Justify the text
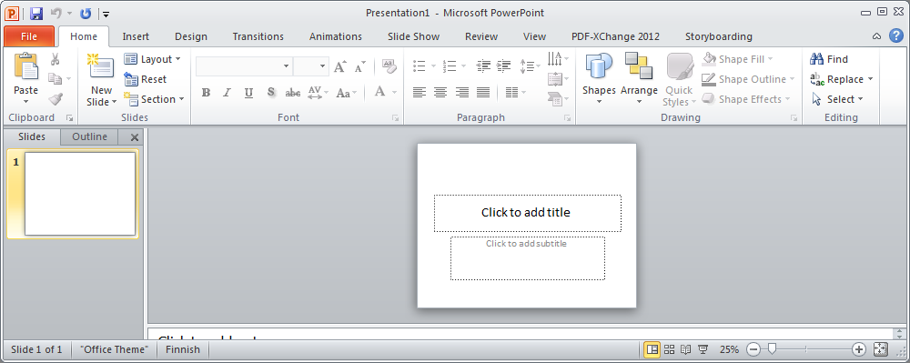Image resolution: width=910 pixels, height=363 pixels. (x=483, y=92)
